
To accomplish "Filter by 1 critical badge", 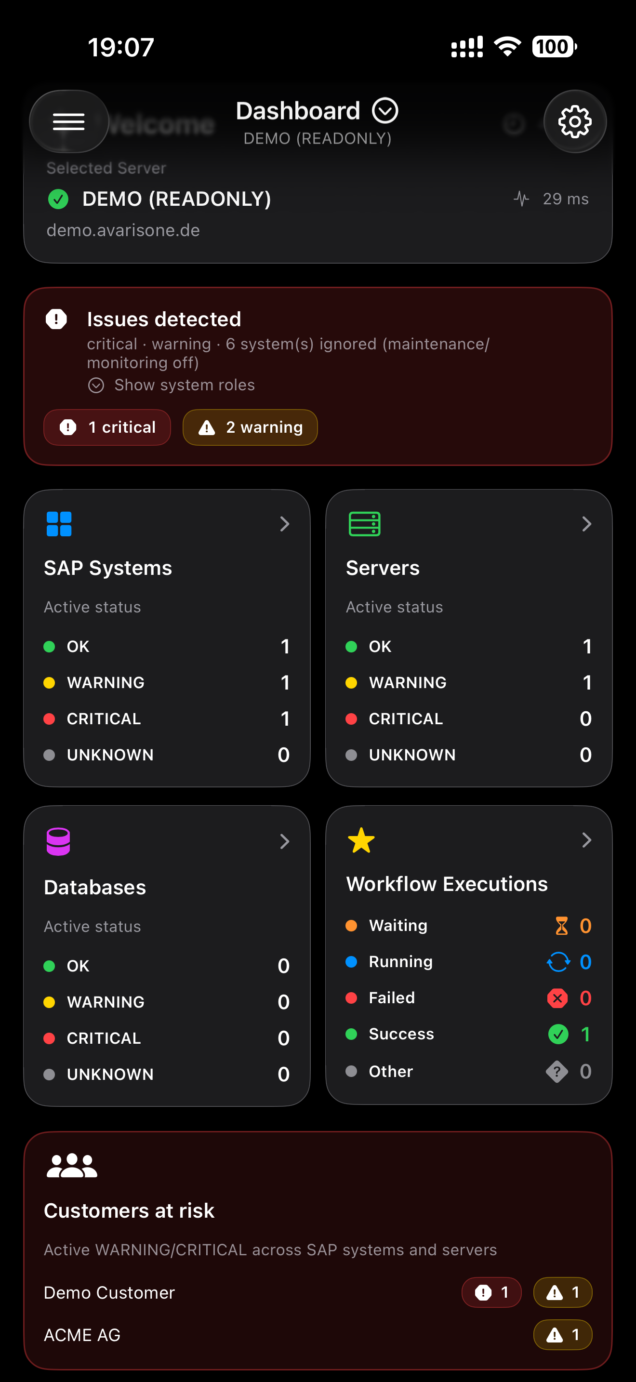I will 107,427.
